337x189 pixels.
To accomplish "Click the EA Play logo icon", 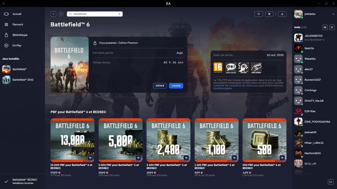I will click(6, 45).
